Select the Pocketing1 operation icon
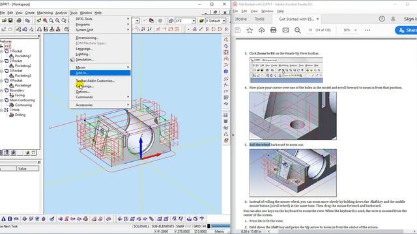 click(12, 56)
